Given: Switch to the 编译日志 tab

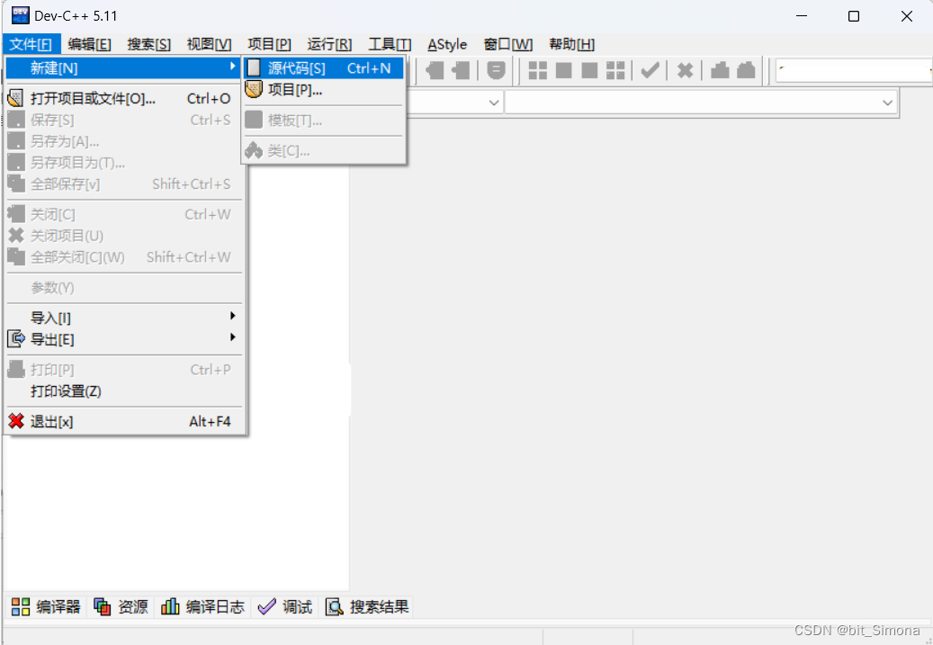Looking at the screenshot, I should point(203,607).
